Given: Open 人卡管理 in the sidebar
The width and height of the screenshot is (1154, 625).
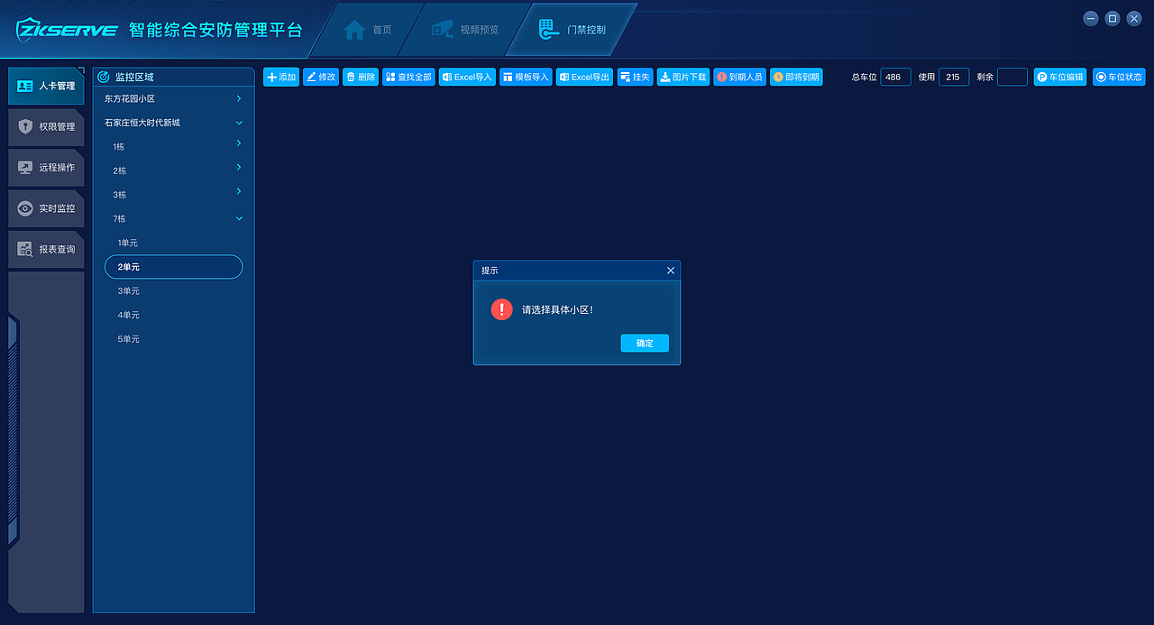Looking at the screenshot, I should (46, 86).
